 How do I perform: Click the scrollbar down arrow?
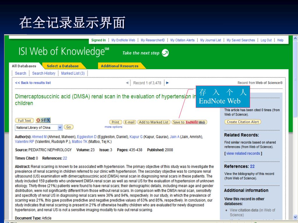[x=295, y=217]
